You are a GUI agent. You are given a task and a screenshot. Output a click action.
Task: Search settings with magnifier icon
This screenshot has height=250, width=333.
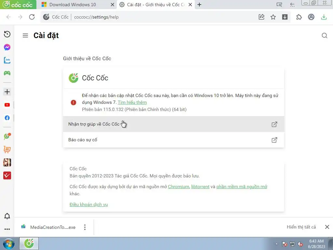[x=324, y=35]
